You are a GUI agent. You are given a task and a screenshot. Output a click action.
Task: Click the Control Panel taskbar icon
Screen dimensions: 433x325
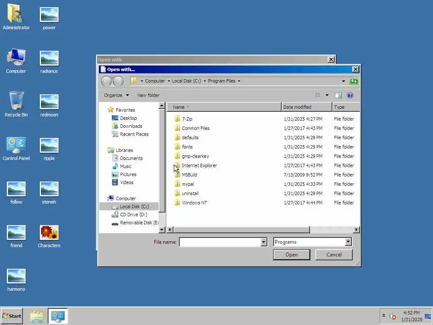tap(58, 316)
